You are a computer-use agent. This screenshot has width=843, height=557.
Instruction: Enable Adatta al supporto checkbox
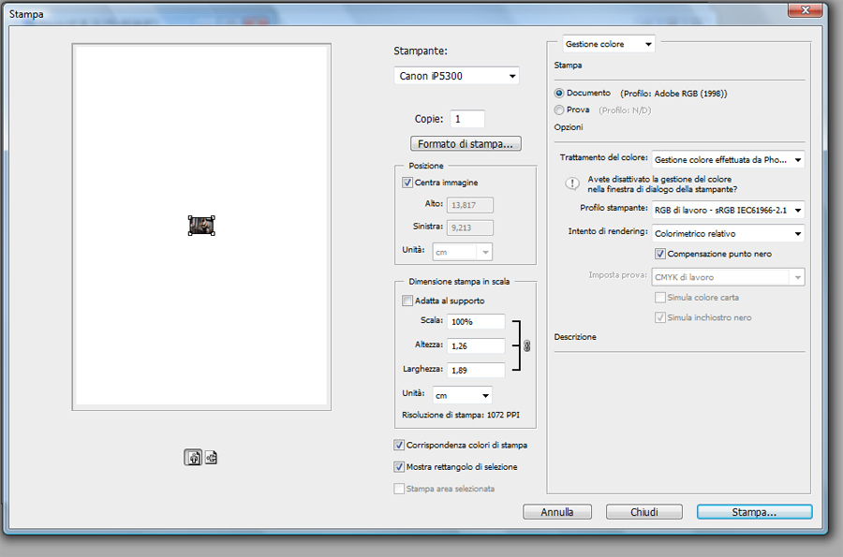coord(407,300)
